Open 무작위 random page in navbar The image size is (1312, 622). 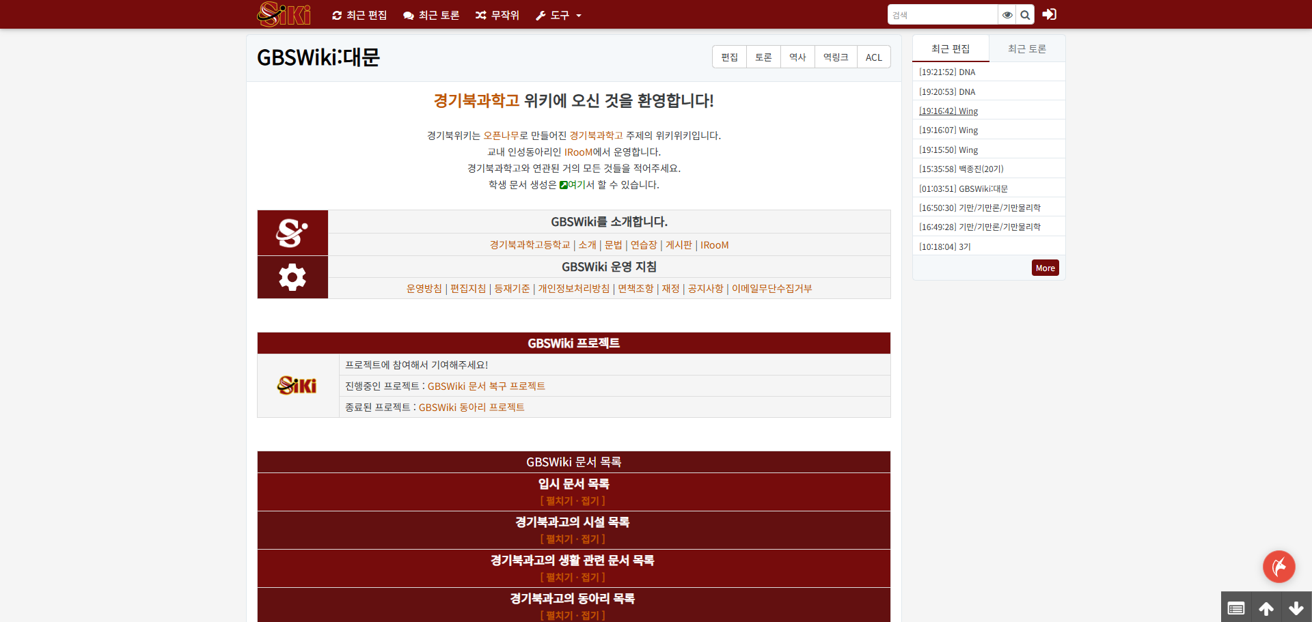coord(497,15)
